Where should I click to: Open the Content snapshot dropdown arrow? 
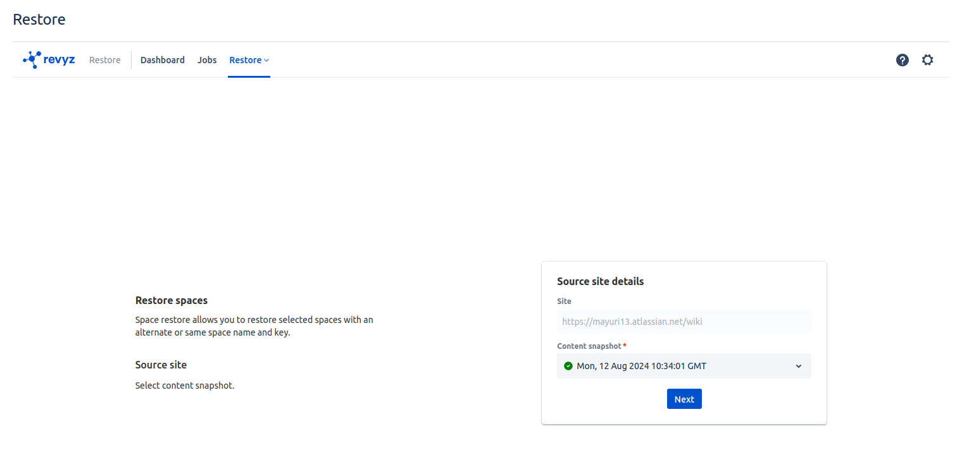click(798, 366)
